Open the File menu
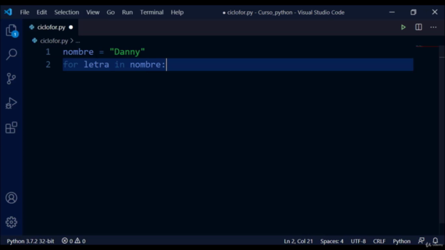Screen dimensions: 445x250 tap(25, 12)
